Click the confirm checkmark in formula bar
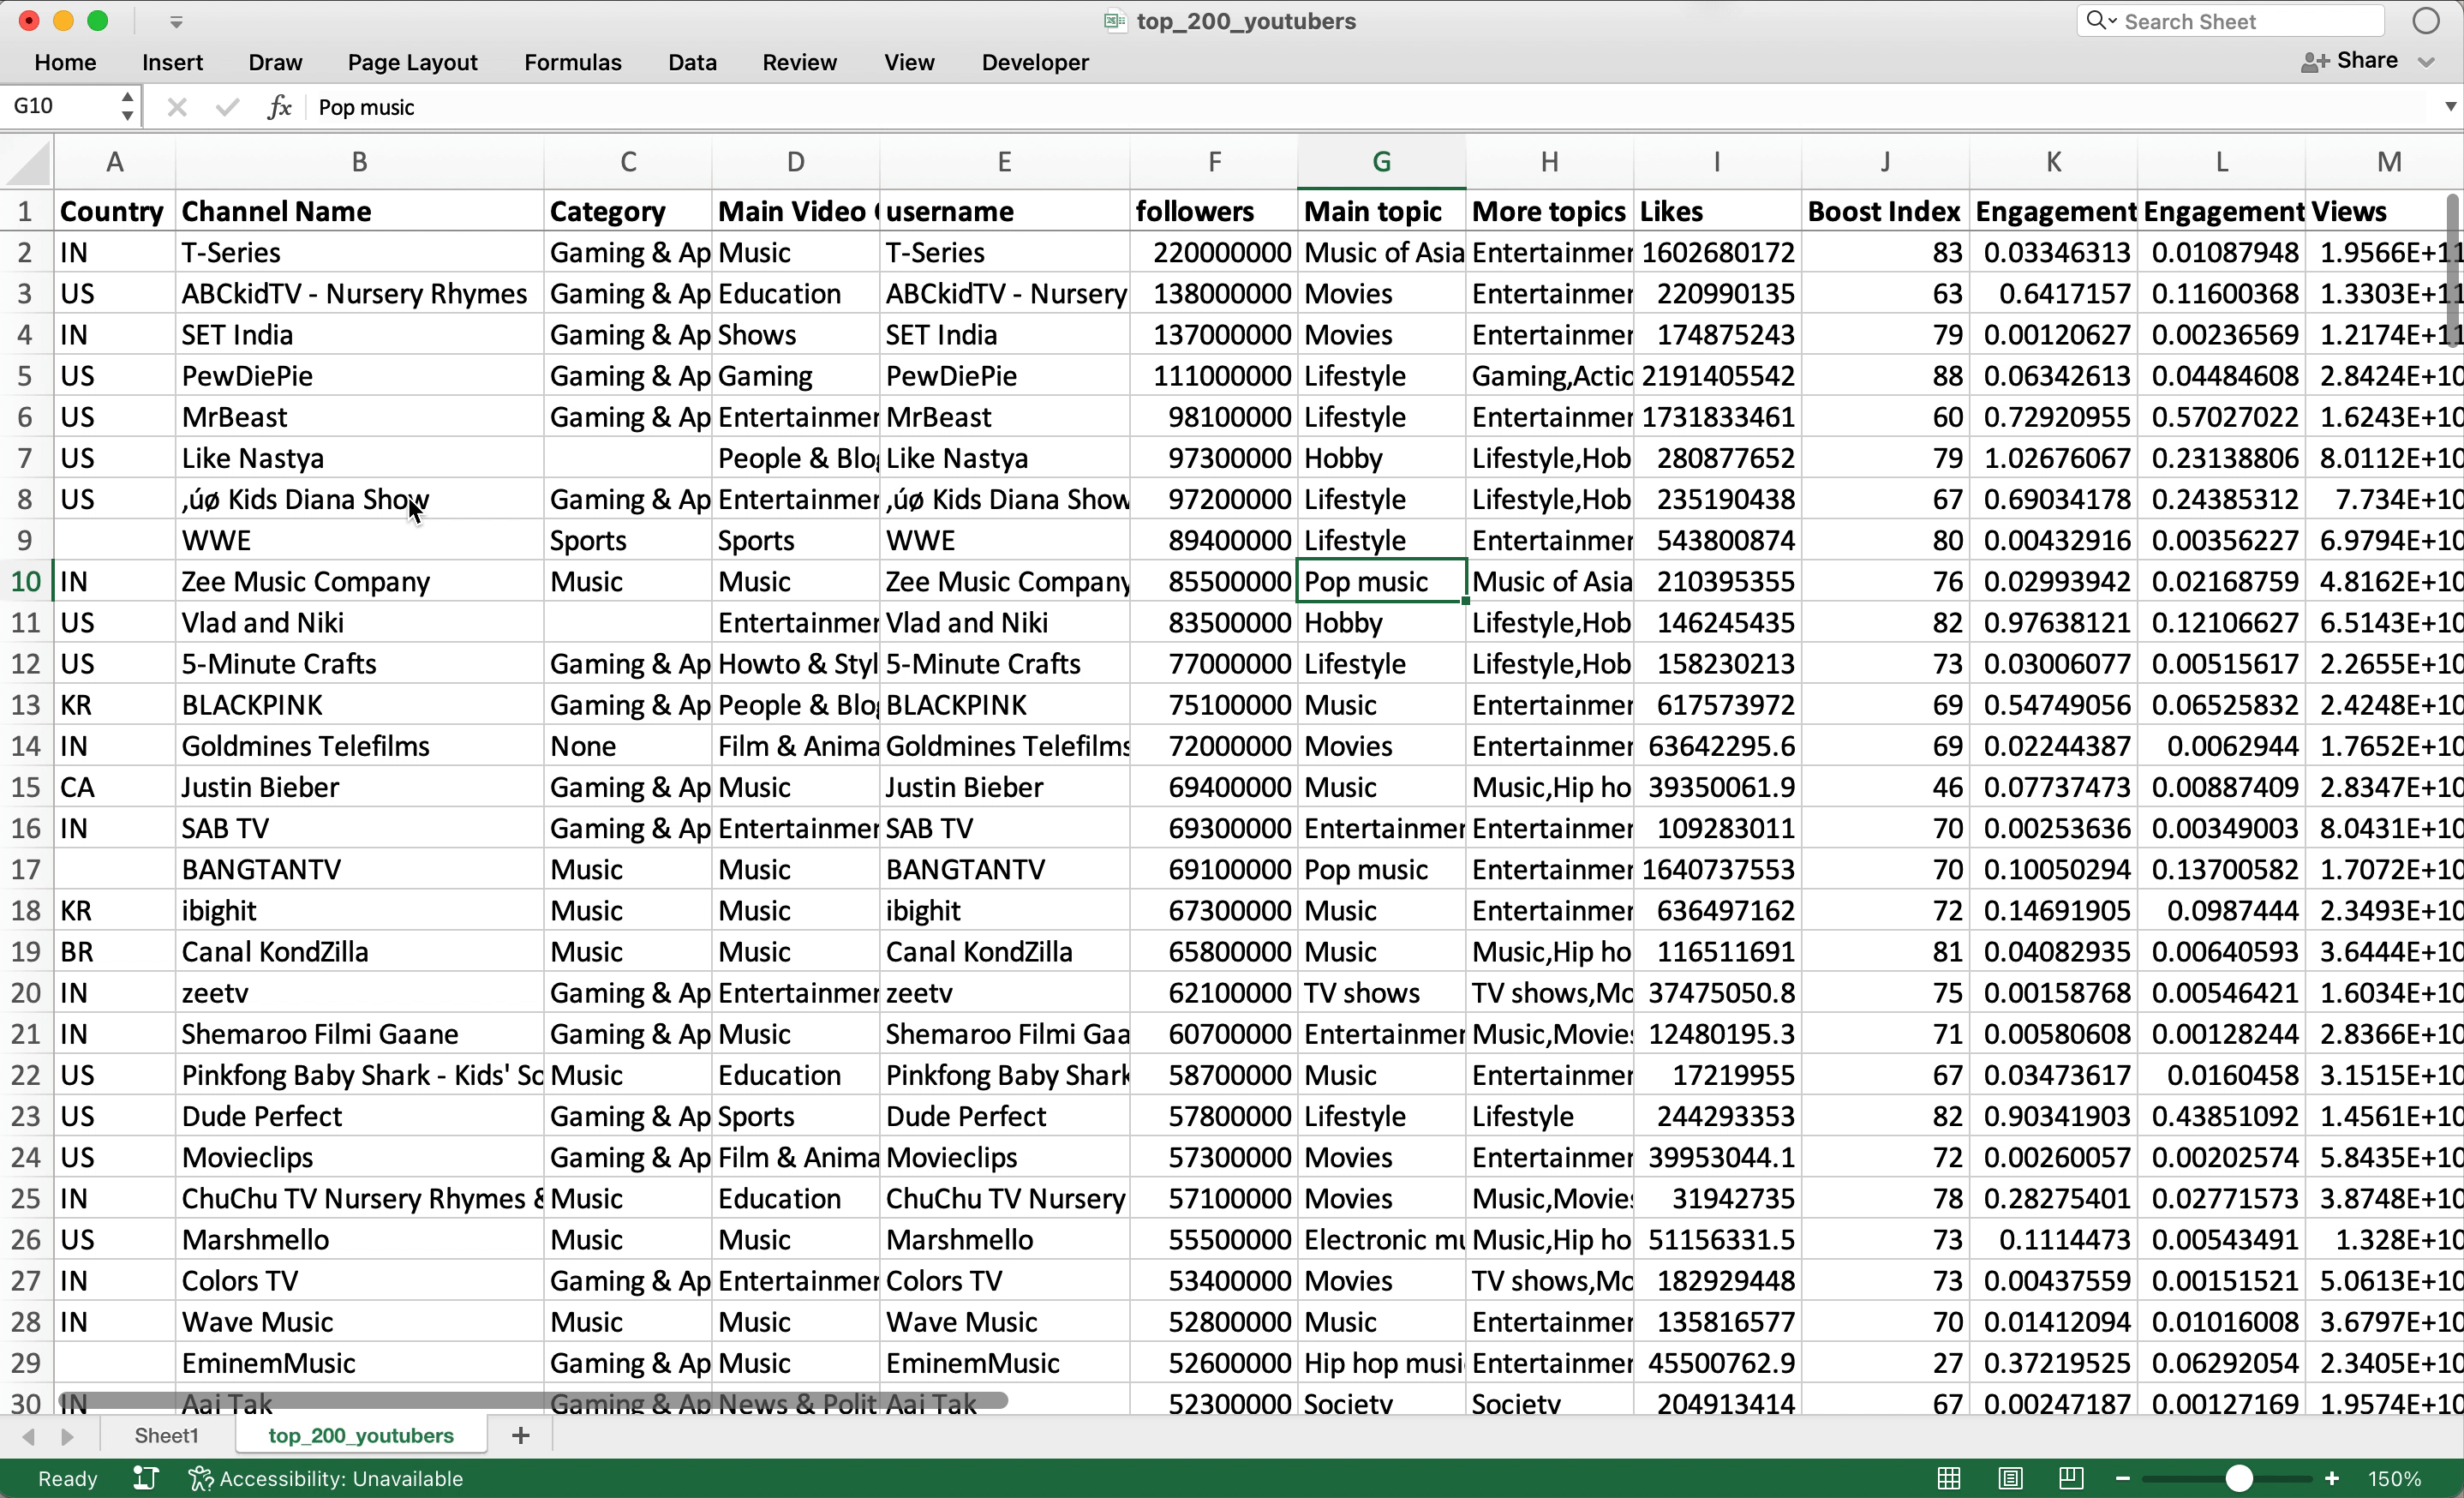Image resolution: width=2464 pixels, height=1498 pixels. 227,107
